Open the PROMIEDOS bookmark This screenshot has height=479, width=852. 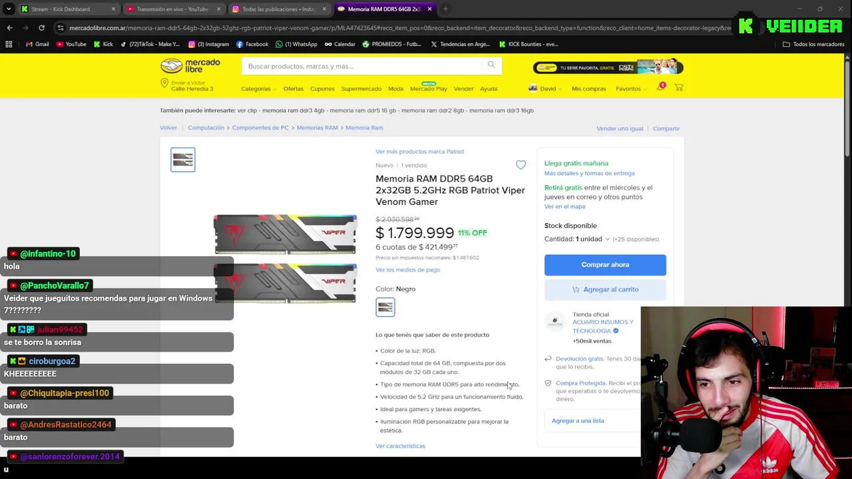tap(392, 44)
